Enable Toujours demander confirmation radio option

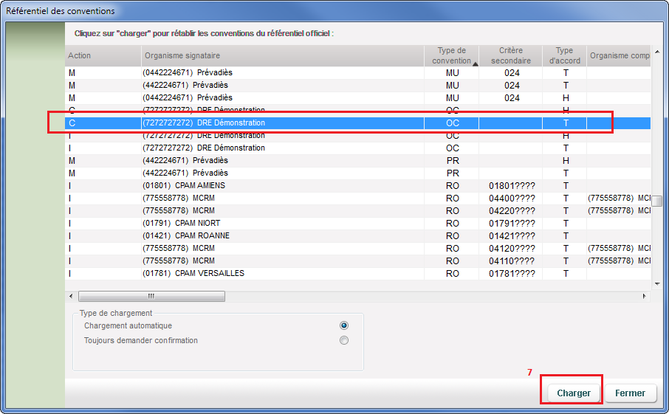343,340
